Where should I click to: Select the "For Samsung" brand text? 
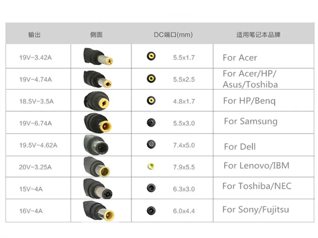(250, 121)
